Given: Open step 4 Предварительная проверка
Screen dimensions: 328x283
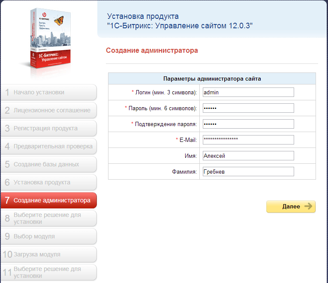Looking at the screenshot, I should pos(48,146).
